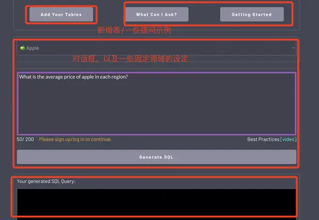Screen dimensions: 319x220
Task: Open the Best Practices video link
Action: [x=289, y=139]
